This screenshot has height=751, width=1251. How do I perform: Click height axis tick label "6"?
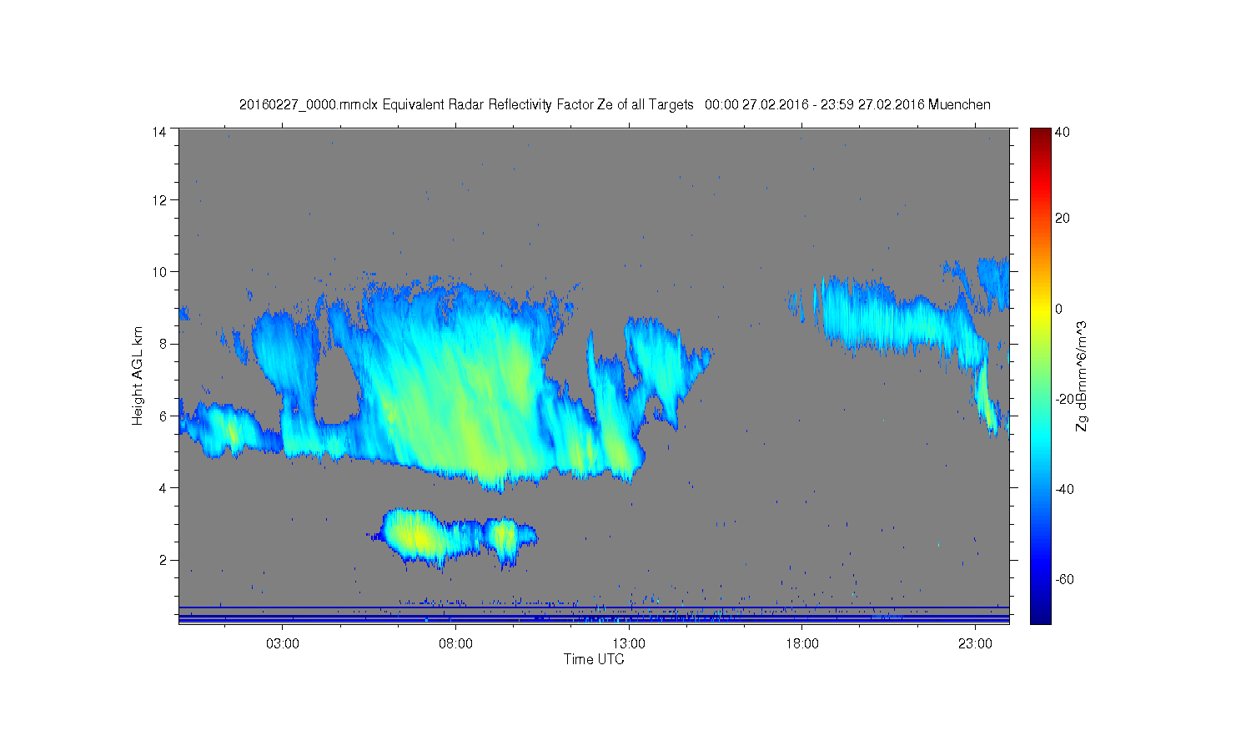[x=163, y=416]
